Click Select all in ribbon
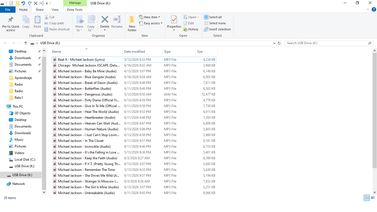Screen dimensions: 377x212 pos(213,17)
